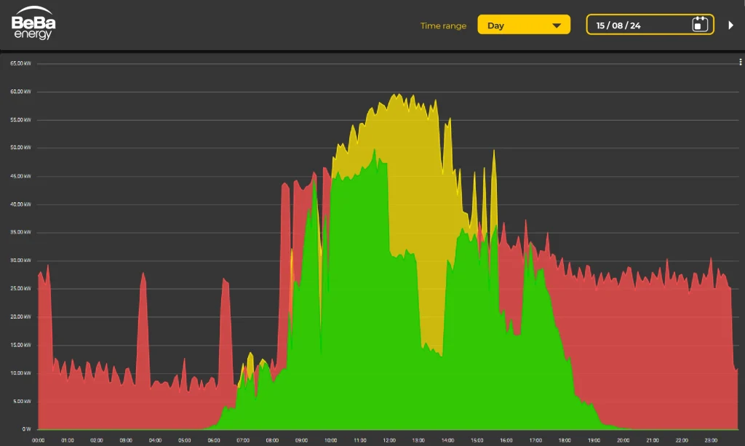This screenshot has height=446, width=745.
Task: Click the green area above 11:00
Action: click(360, 291)
